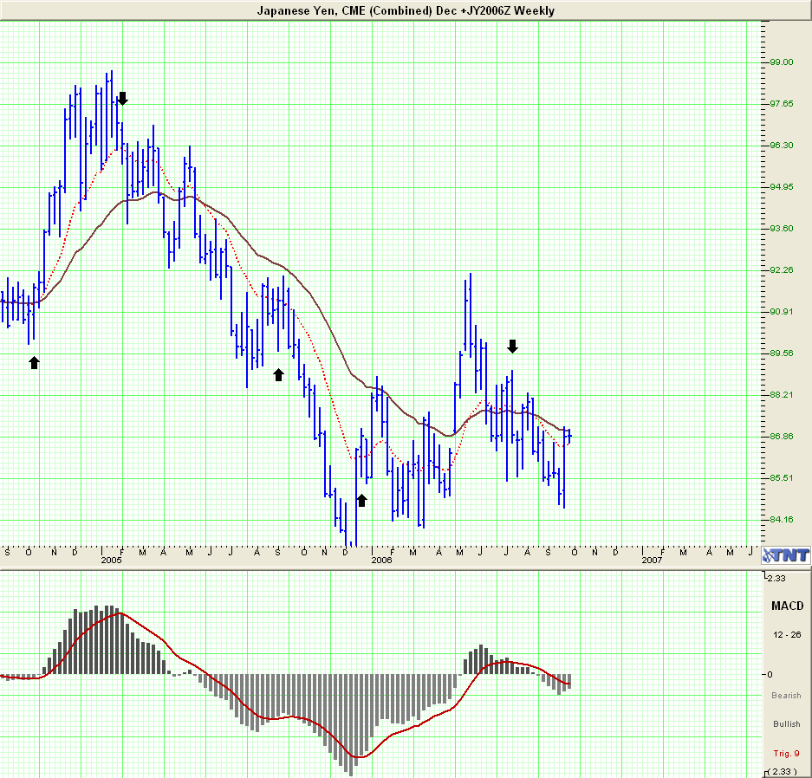
Task: Click the 2006 year label on time axis
Action: (381, 560)
